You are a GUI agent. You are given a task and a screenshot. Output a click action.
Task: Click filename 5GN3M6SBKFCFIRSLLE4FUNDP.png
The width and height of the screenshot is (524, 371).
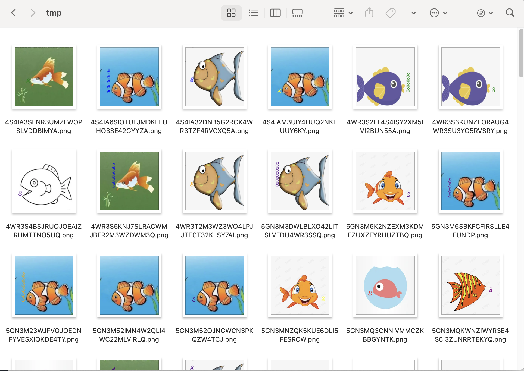tap(470, 231)
